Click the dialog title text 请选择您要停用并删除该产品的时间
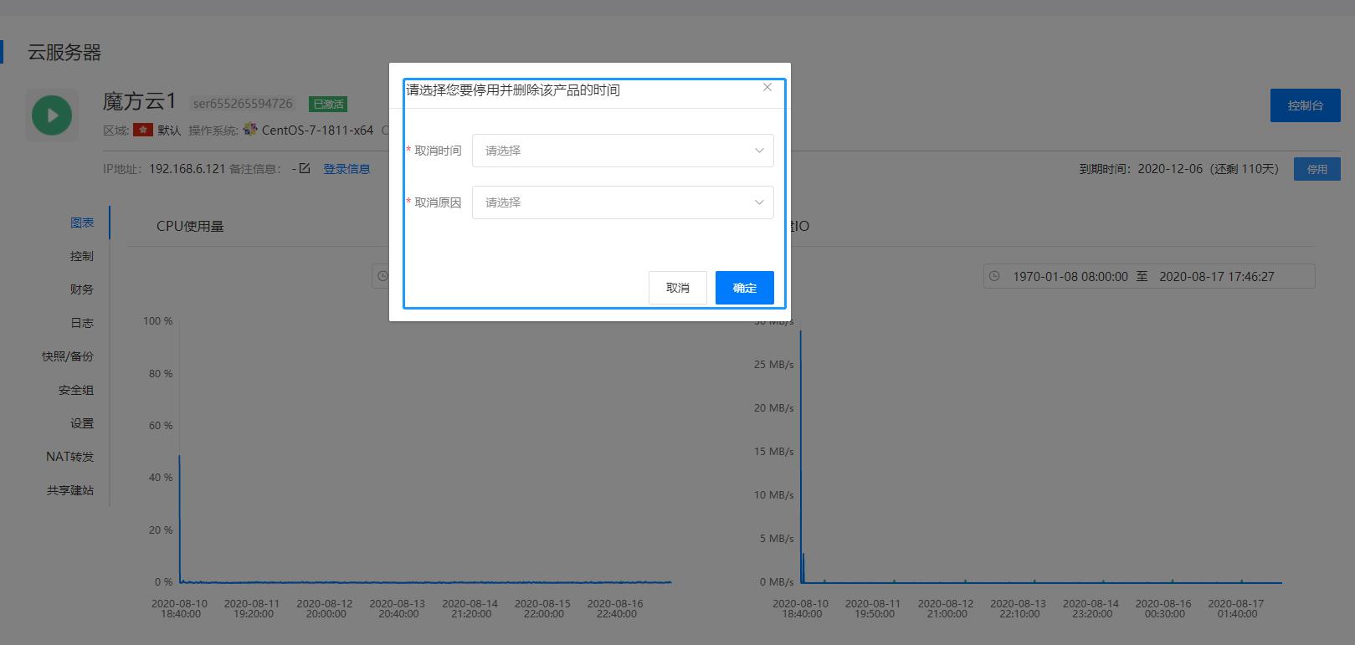The image size is (1355, 645). pyautogui.click(x=513, y=90)
